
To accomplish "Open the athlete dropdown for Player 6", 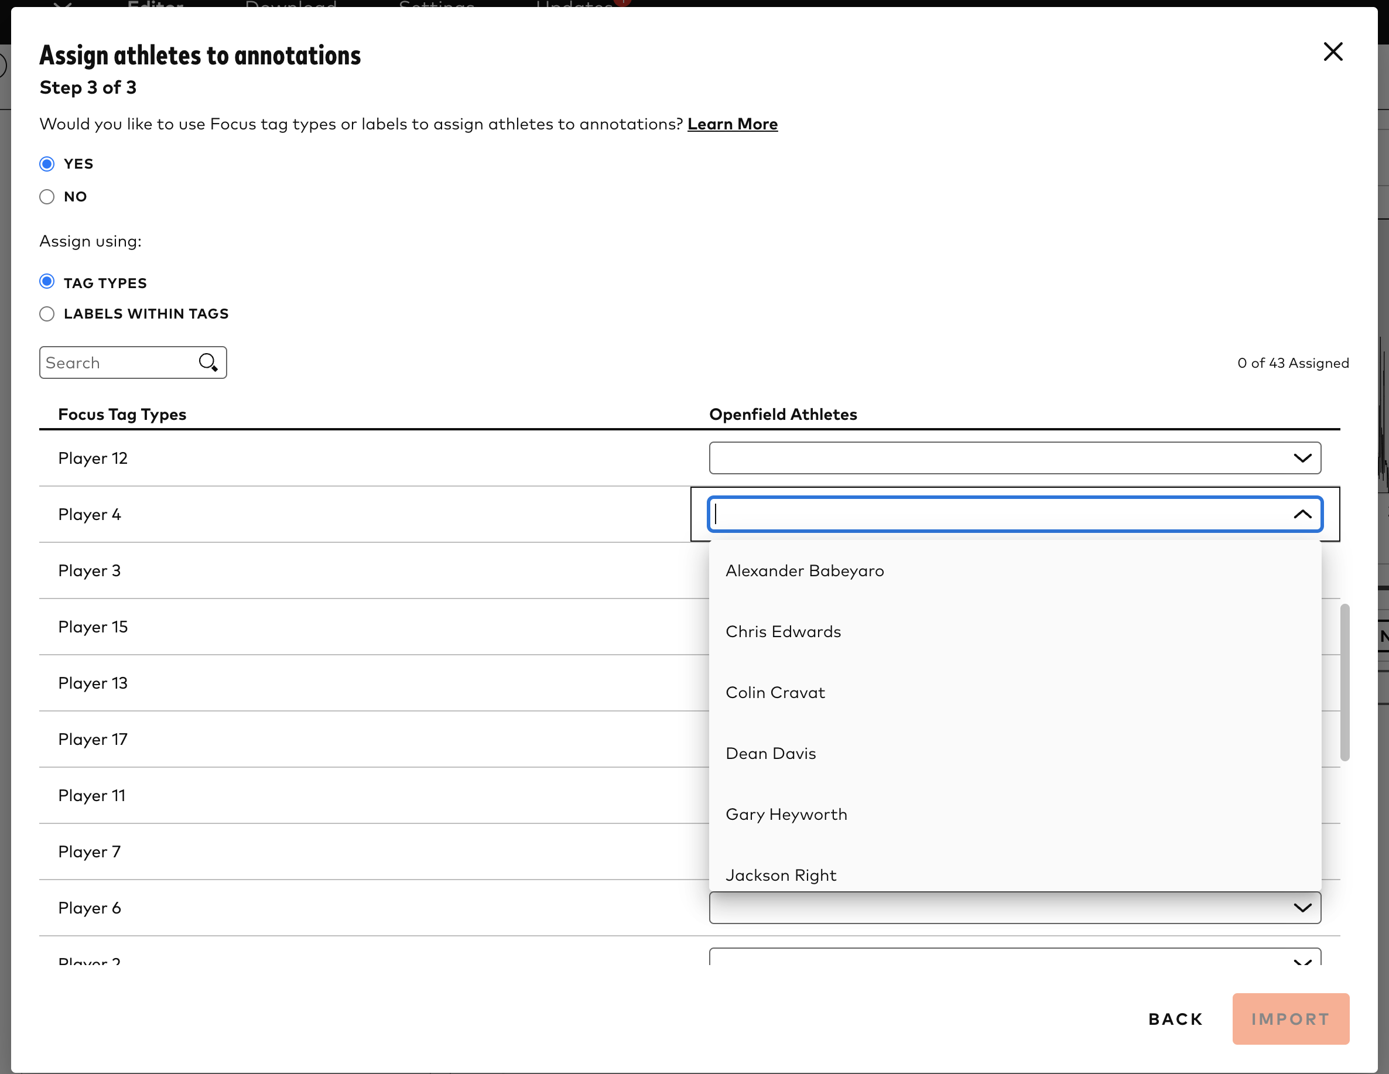I will (1303, 908).
